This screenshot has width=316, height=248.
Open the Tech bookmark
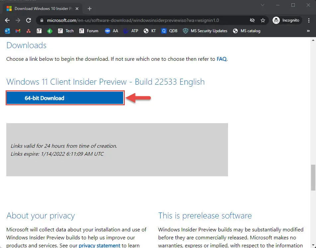[66, 31]
